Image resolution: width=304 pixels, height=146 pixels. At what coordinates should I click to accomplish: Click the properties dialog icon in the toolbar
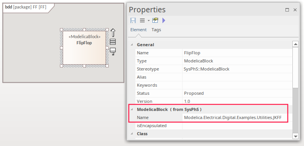(x=155, y=20)
